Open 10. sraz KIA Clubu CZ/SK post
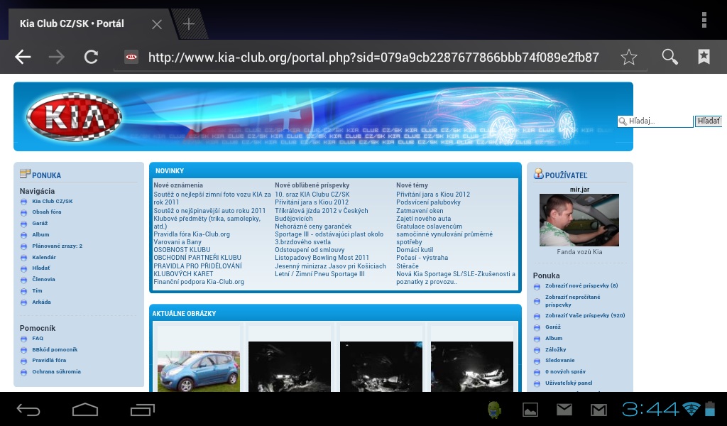Screen dimensions: 727x426 [x=312, y=195]
